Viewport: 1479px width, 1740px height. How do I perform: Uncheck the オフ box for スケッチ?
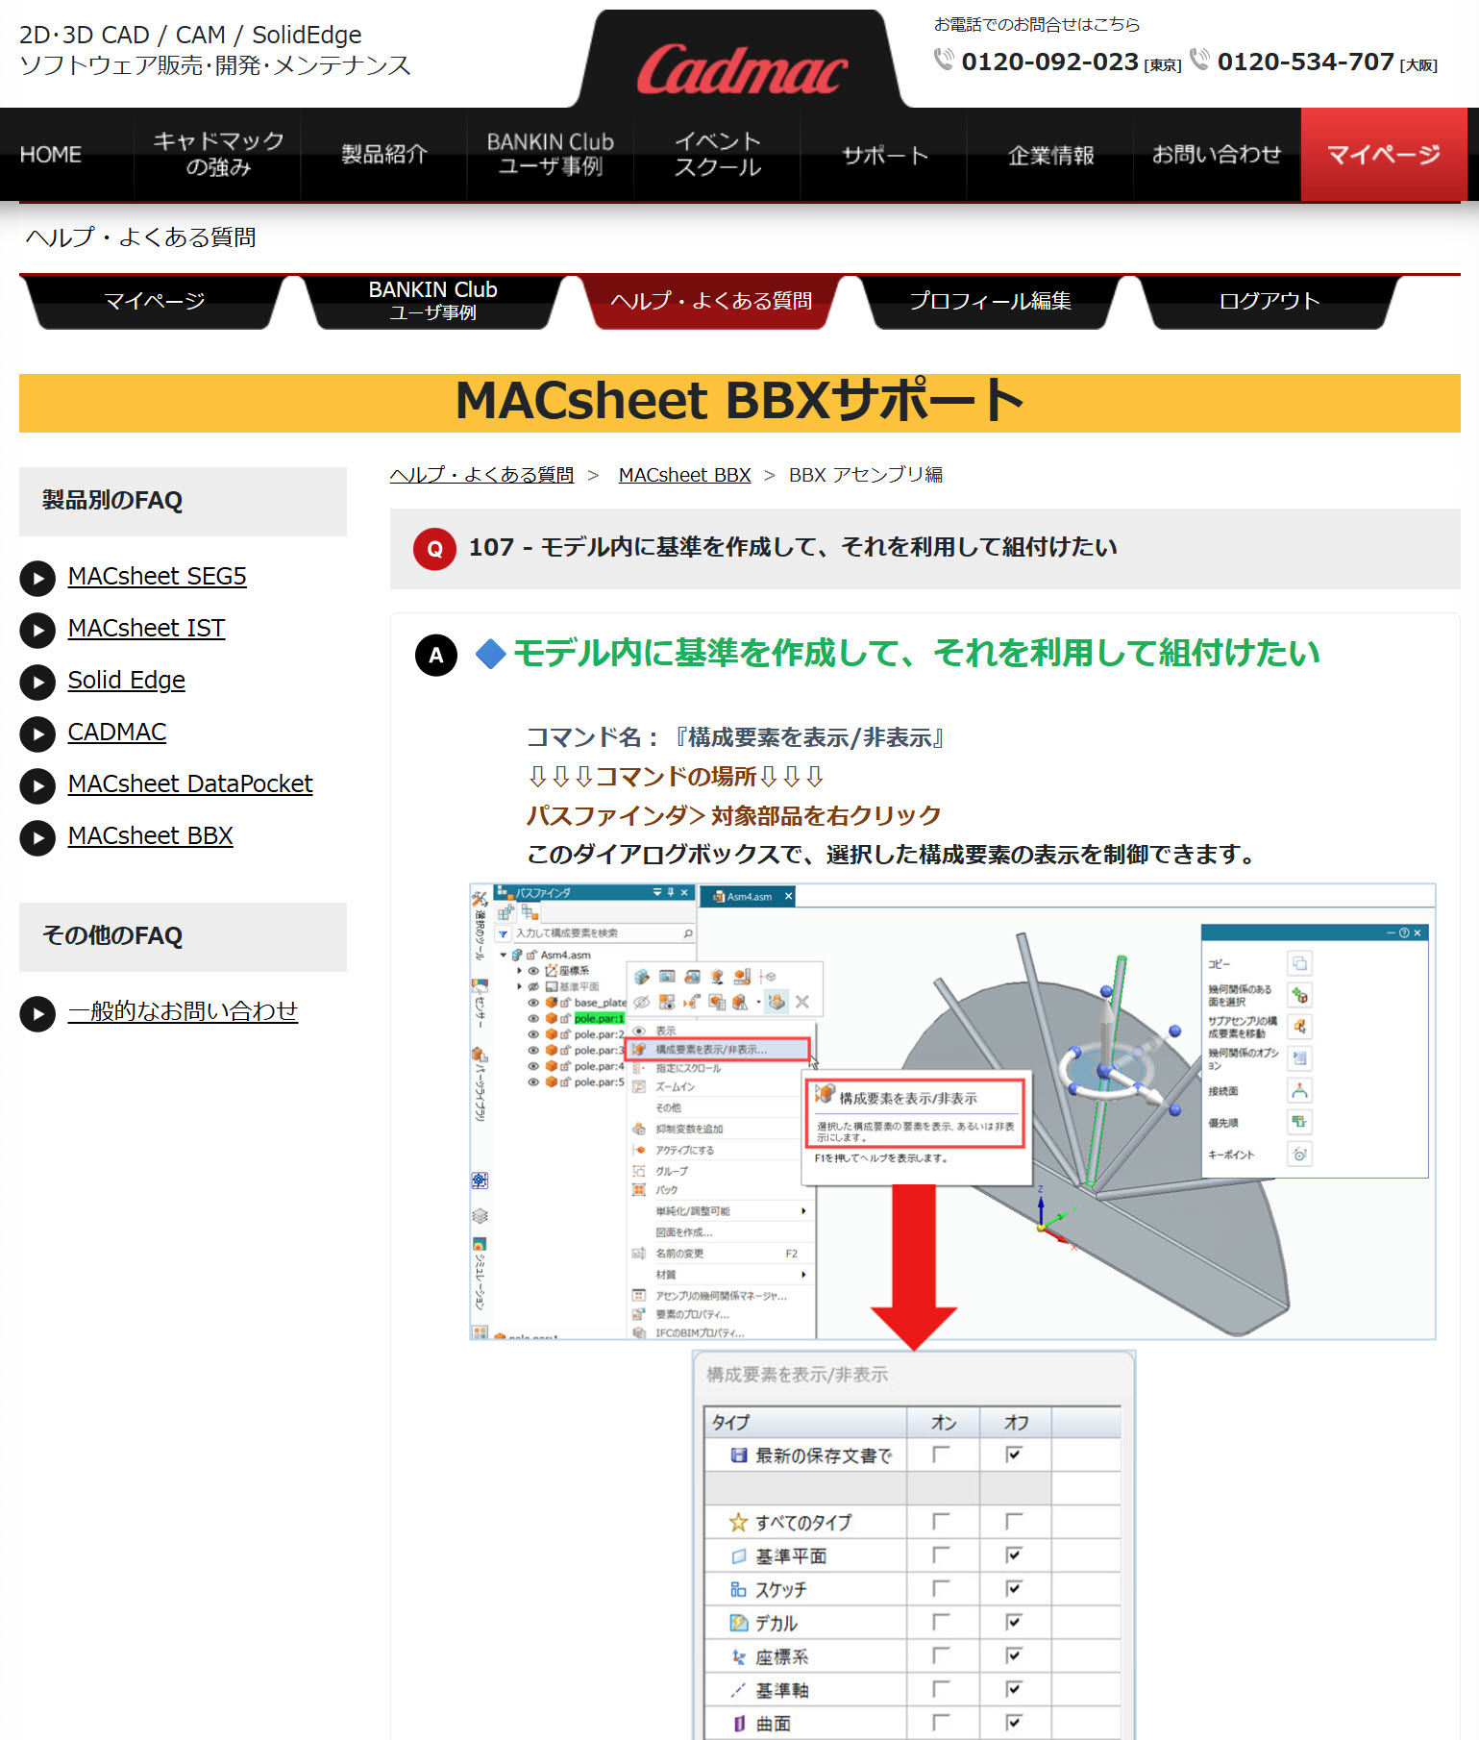pos(1013,1588)
